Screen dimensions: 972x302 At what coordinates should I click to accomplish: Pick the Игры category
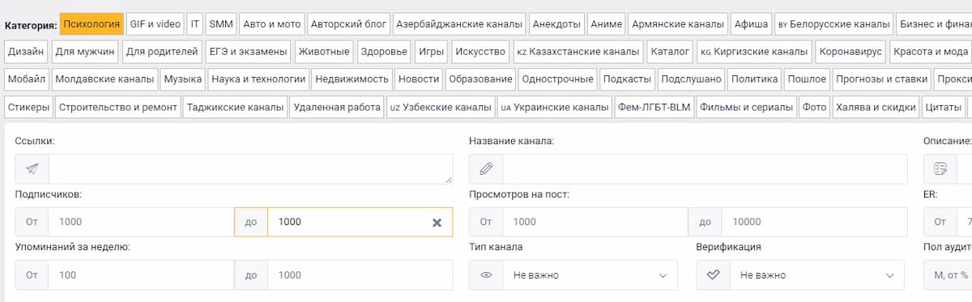[432, 52]
